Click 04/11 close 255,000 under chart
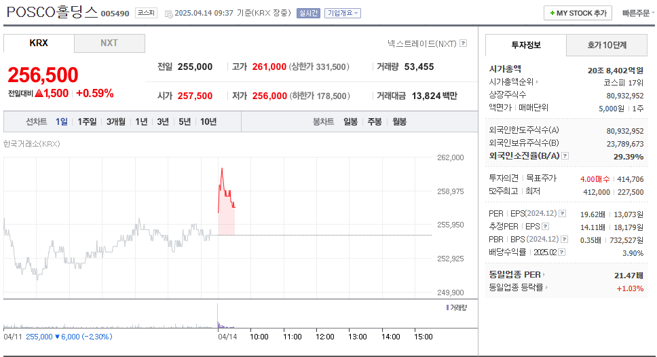The width and height of the screenshot is (657, 357). [x=39, y=337]
